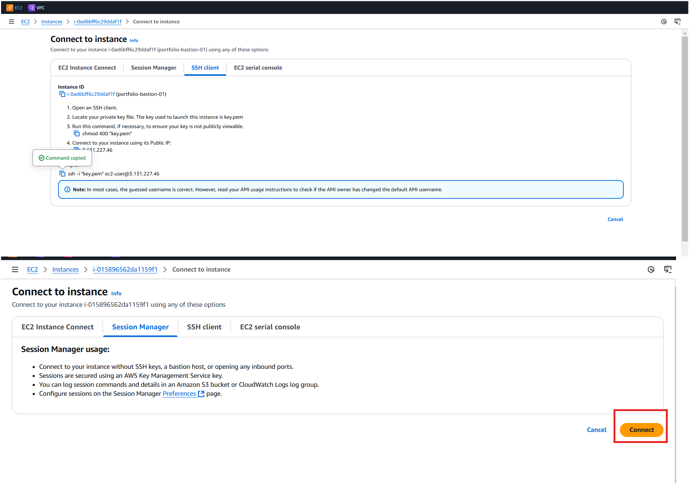Screen dimensions: 689x484
Task: Click the orange Connect button
Action: coord(641,429)
